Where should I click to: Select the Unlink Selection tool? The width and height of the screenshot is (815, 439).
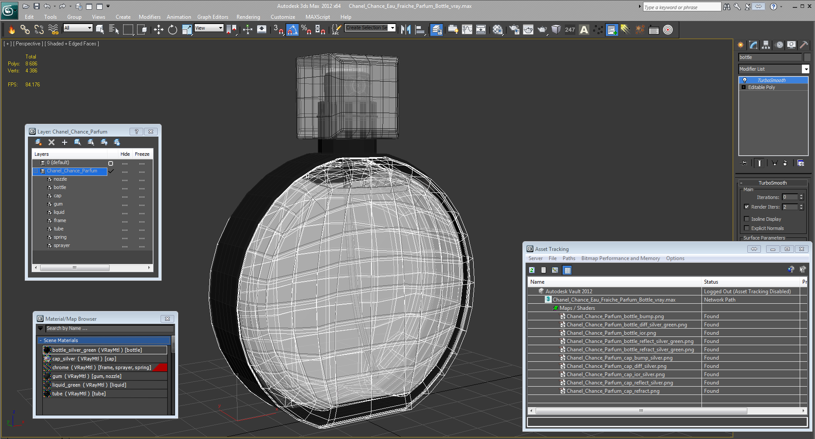(39, 30)
